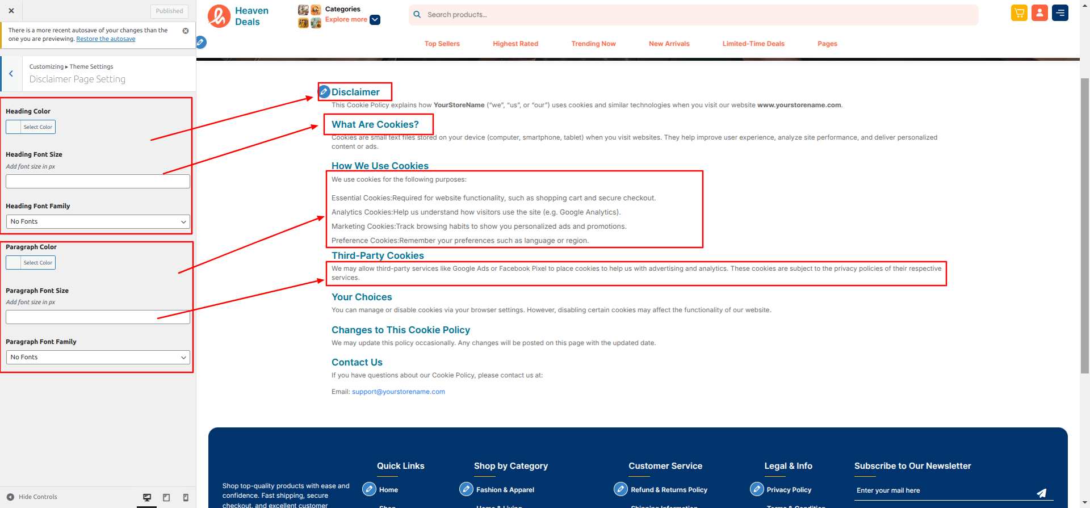Switch to tablet preview mode
The width and height of the screenshot is (1090, 508).
pos(166,497)
